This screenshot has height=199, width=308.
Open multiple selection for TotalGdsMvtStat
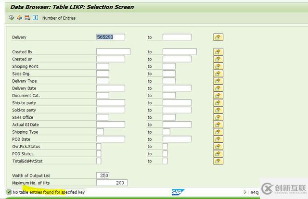coord(218,161)
